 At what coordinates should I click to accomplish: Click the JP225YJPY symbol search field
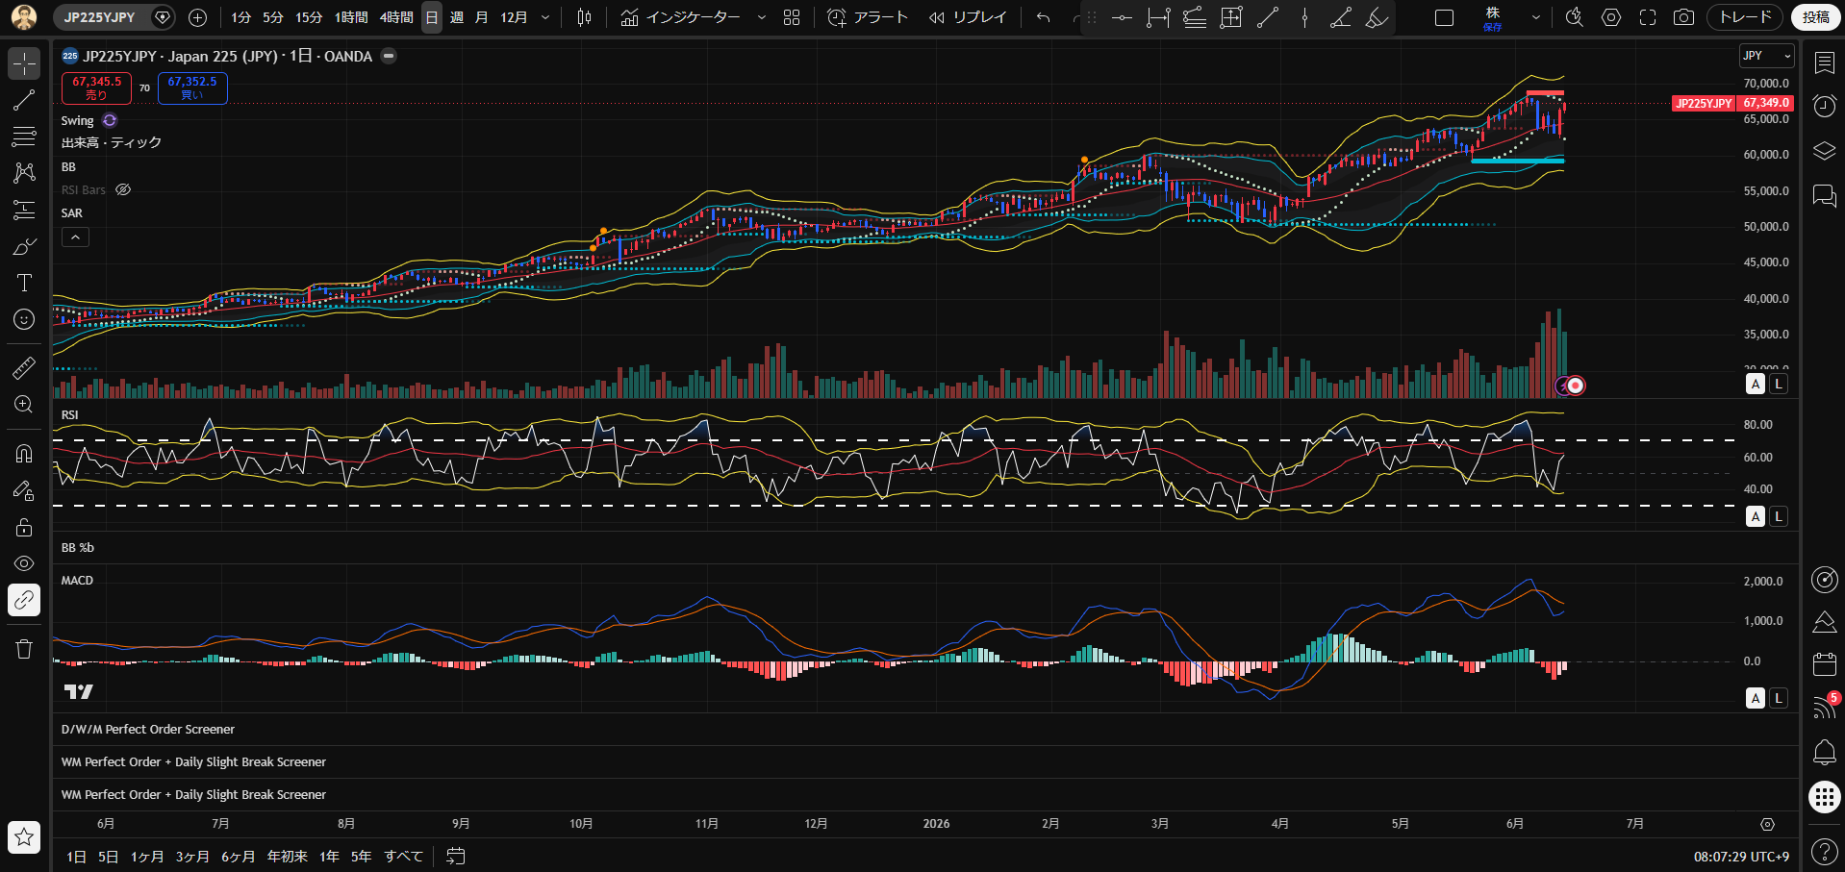tap(101, 17)
